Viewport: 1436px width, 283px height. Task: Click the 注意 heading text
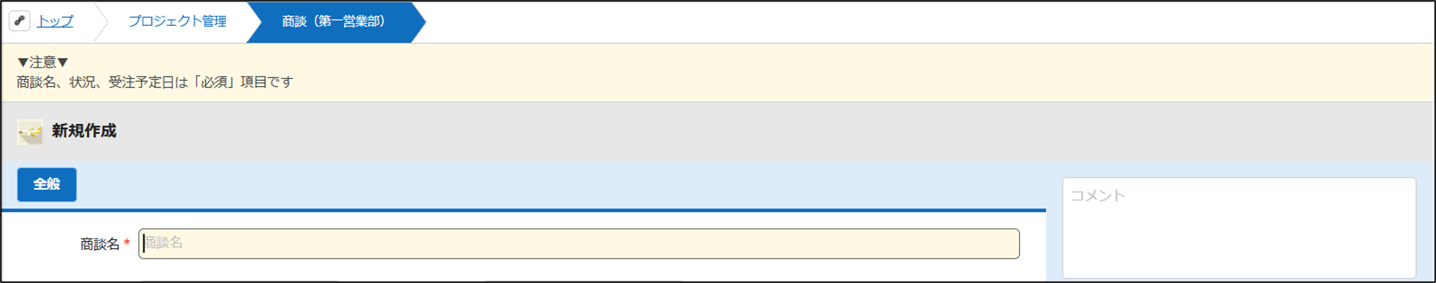coord(43,62)
